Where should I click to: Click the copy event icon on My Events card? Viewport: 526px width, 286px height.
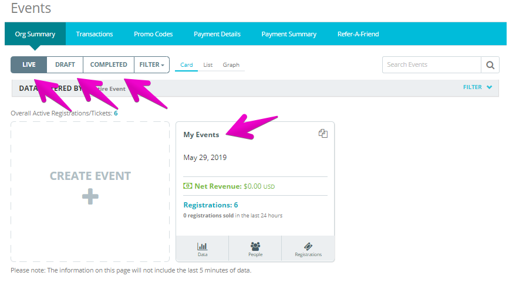323,133
